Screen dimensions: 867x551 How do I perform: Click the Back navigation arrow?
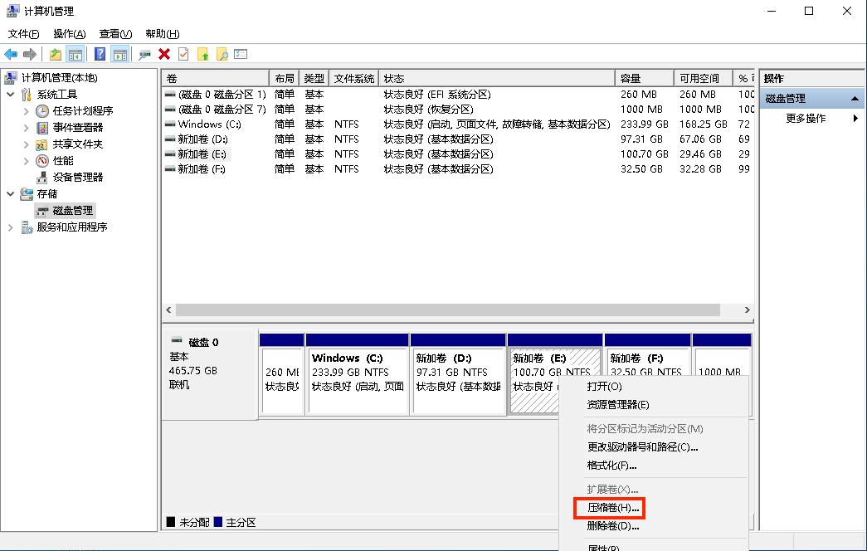click(x=12, y=54)
